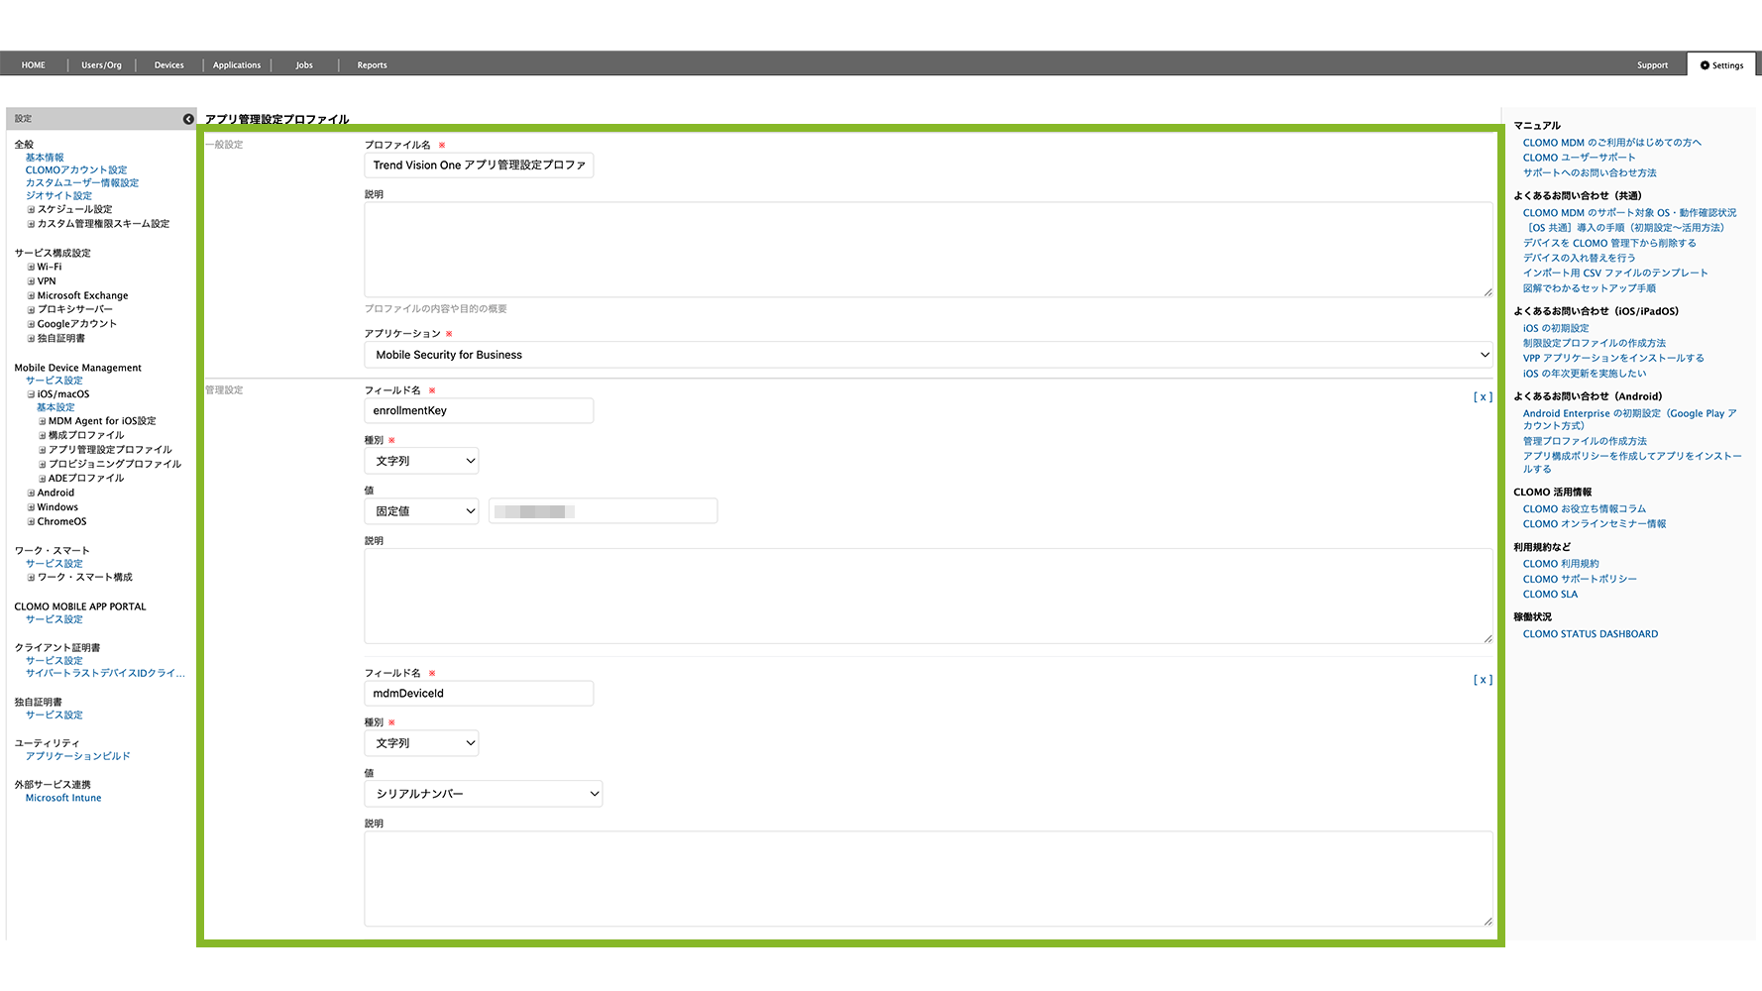1762x991 pixels.
Task: Expand the Wi-Fi tree node
Action: (31, 267)
